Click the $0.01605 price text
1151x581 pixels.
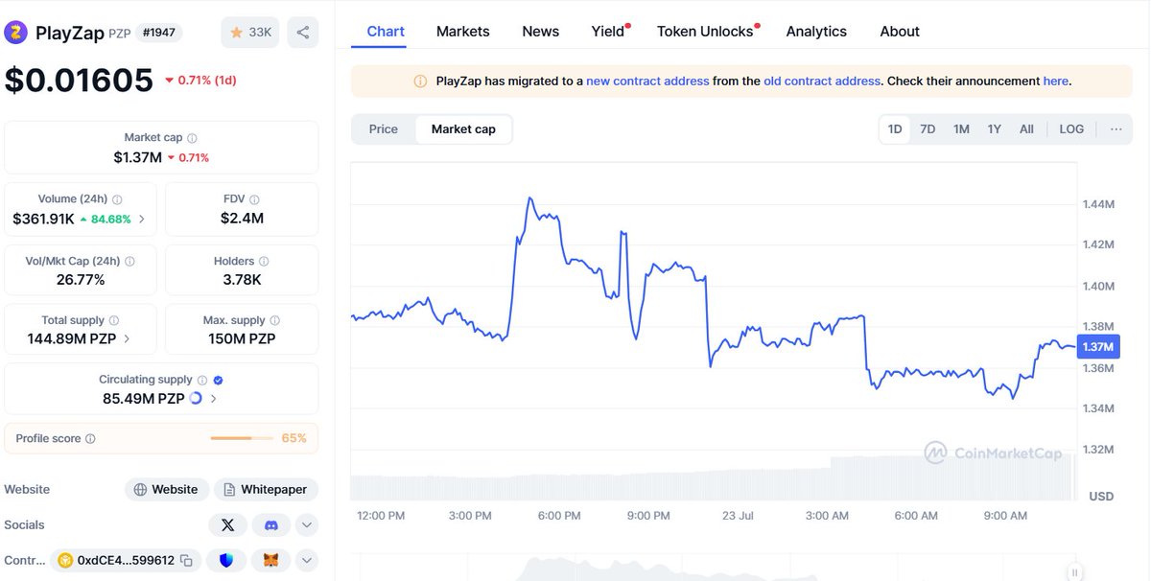pyautogui.click(x=79, y=80)
